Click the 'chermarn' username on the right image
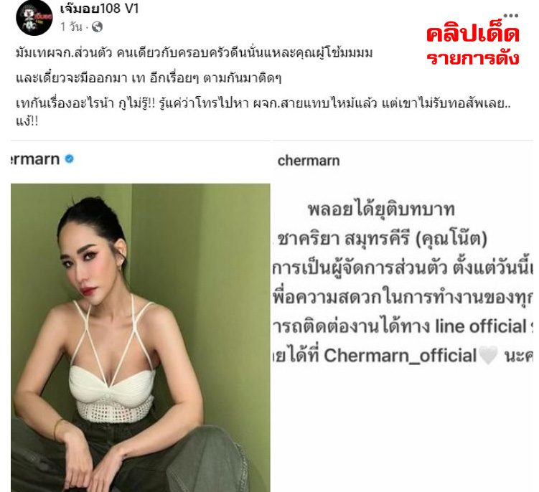This screenshot has height=492, width=539. coord(309,161)
